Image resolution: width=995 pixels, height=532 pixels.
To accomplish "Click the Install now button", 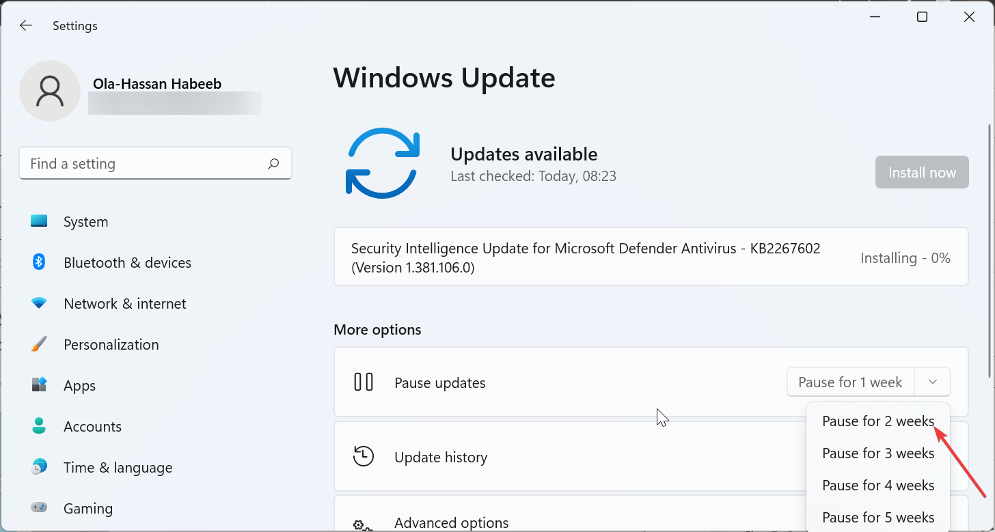I will point(921,172).
